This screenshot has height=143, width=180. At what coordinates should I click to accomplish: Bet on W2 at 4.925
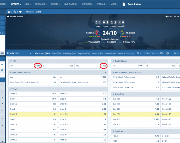[91, 66]
